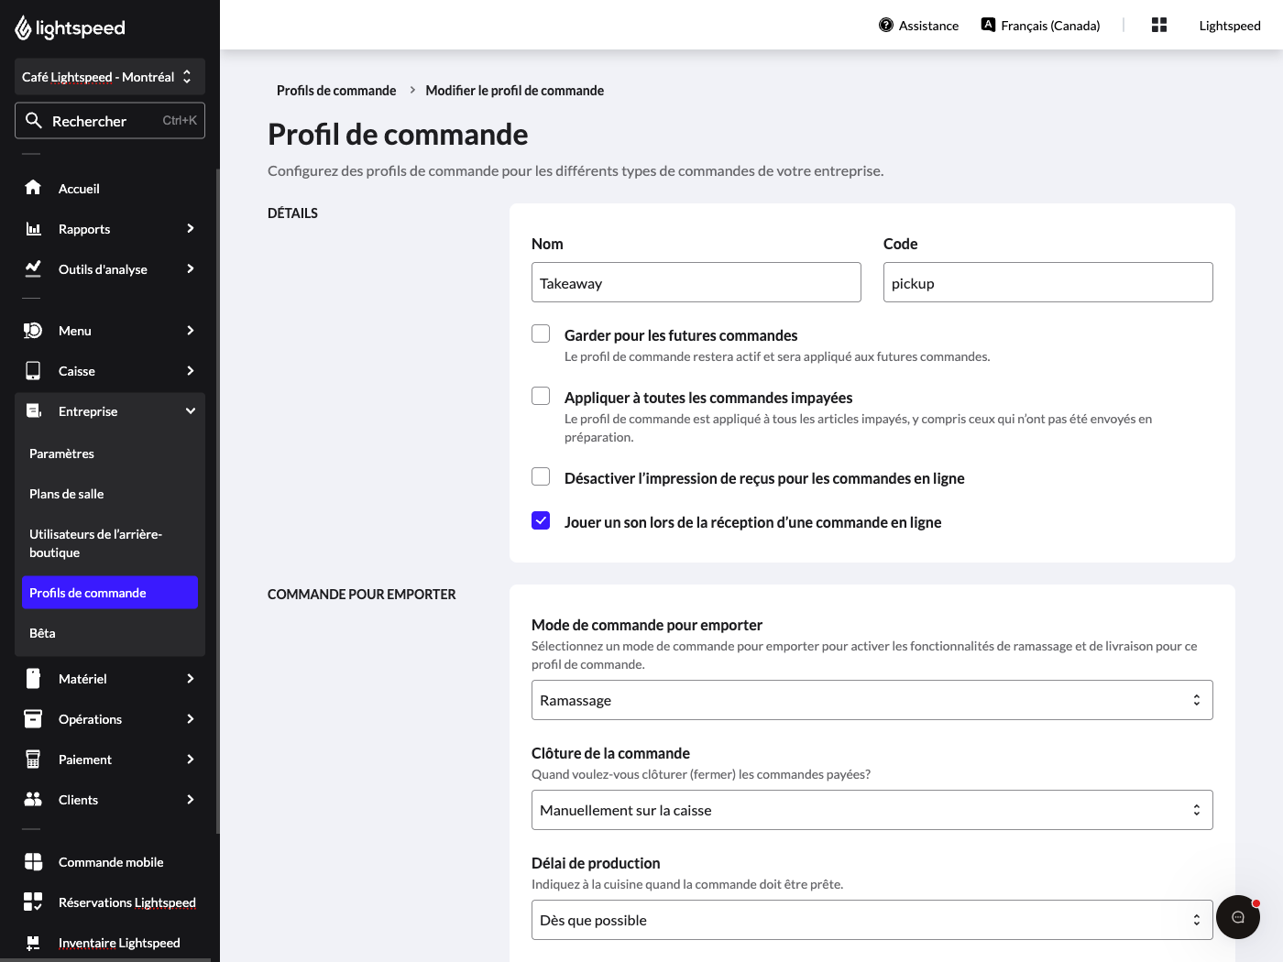
Task: Uncheck Jouer un son lors de la réception
Action: coord(541,520)
